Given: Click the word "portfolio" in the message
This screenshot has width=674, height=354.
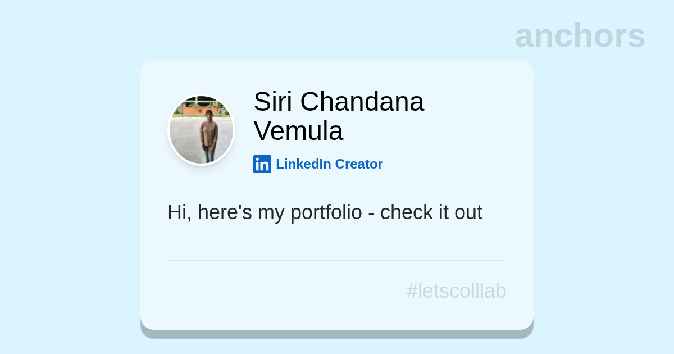Looking at the screenshot, I should pyautogui.click(x=326, y=212).
